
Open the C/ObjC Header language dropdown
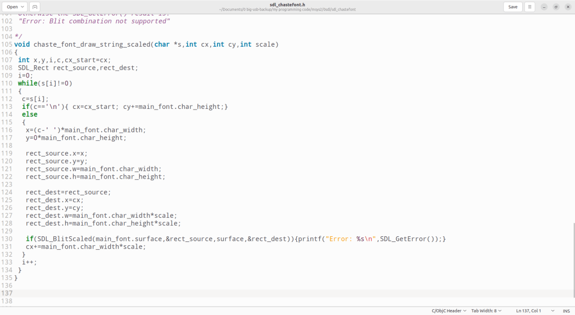pos(449,311)
